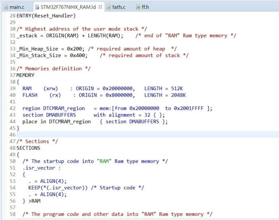Click the _Min_Heap_Size value 0x200
279x220 pixels.
(x=74, y=49)
